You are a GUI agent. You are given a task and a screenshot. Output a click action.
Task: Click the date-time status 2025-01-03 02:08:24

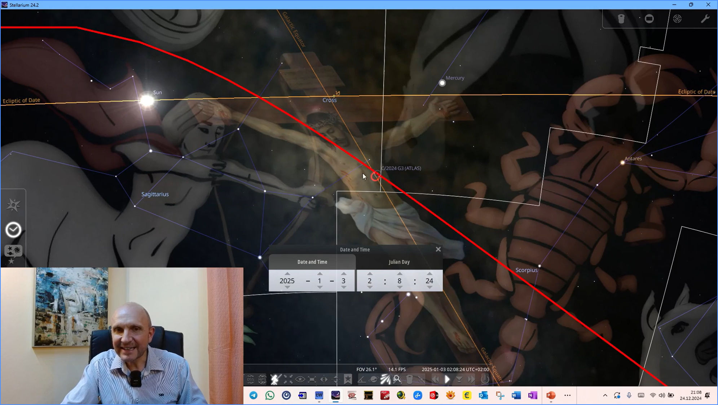click(x=455, y=369)
